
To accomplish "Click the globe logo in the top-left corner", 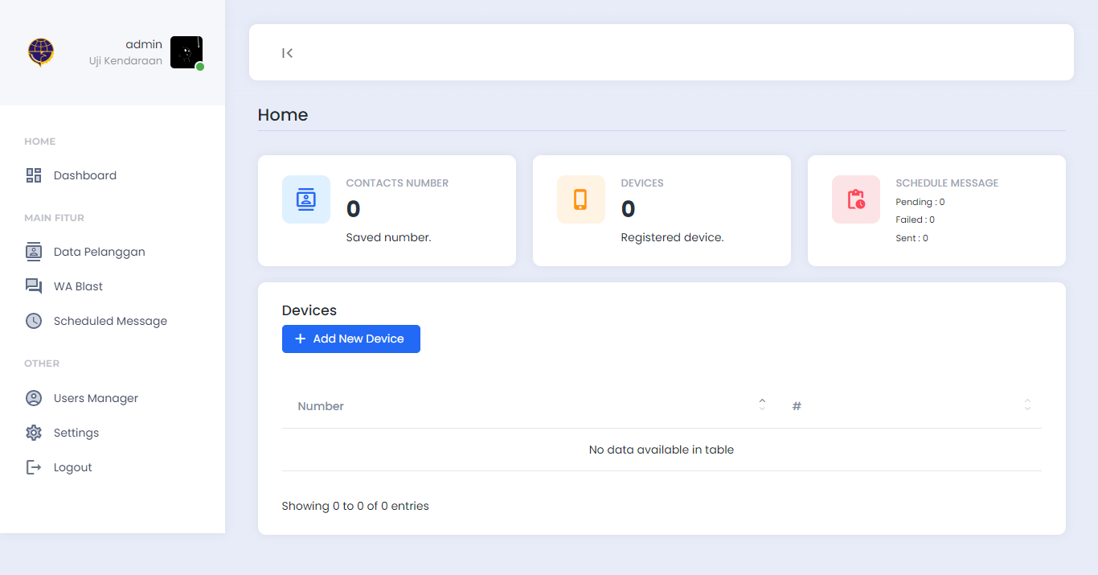I will (40, 51).
